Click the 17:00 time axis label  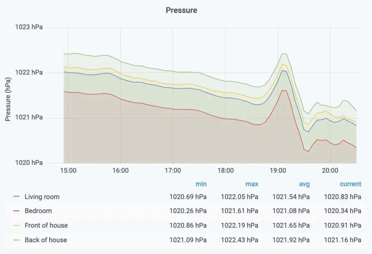[173, 170]
